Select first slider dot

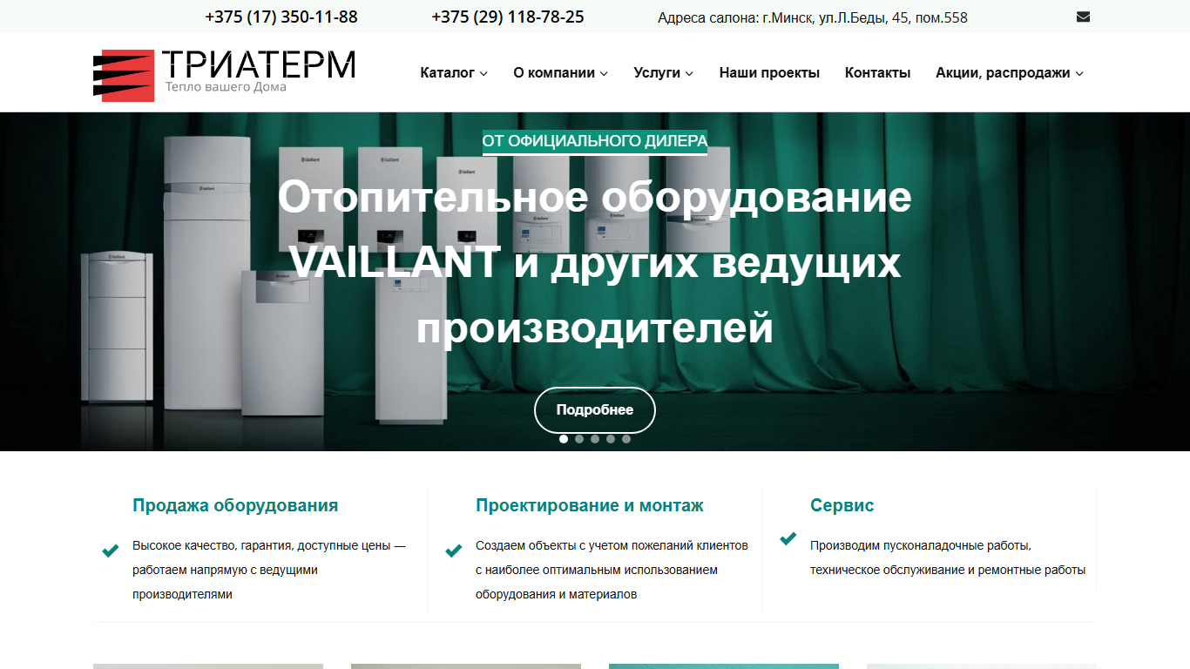point(564,439)
